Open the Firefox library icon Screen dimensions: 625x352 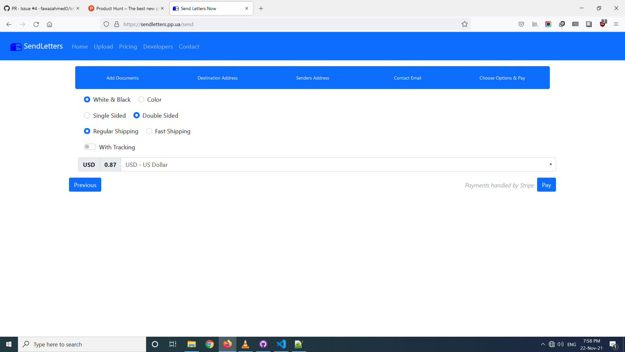535,24
